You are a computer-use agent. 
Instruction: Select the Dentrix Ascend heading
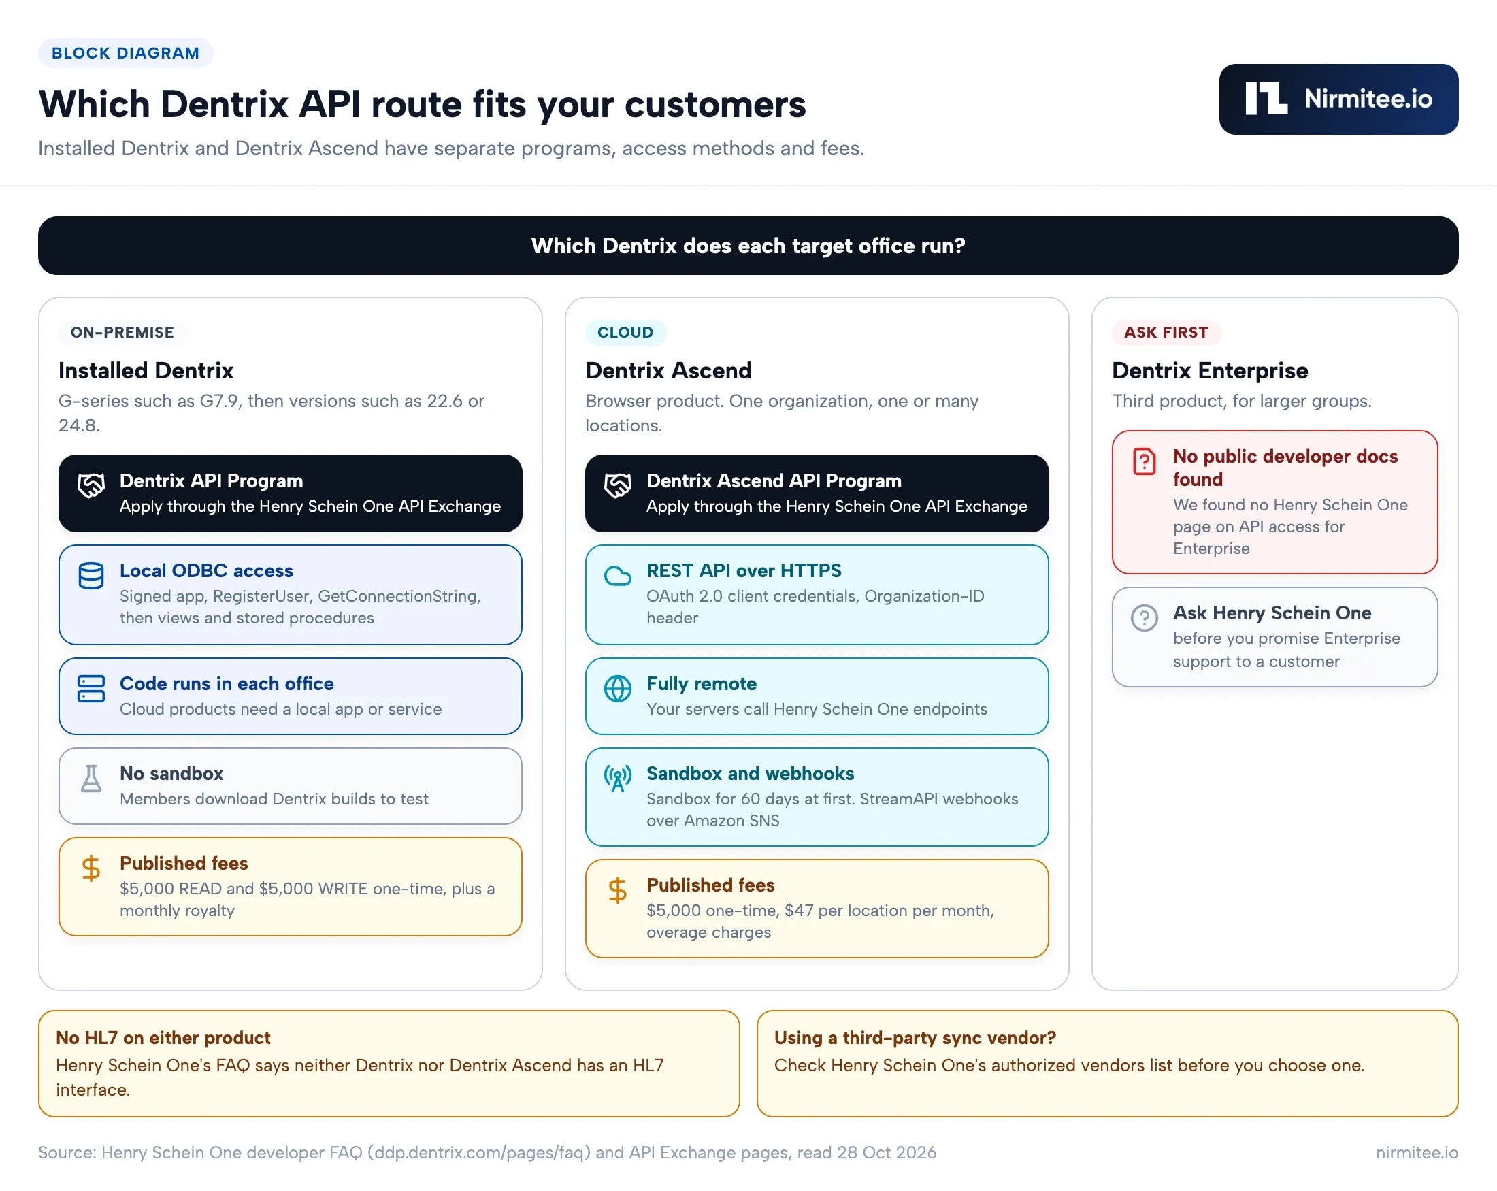668,370
